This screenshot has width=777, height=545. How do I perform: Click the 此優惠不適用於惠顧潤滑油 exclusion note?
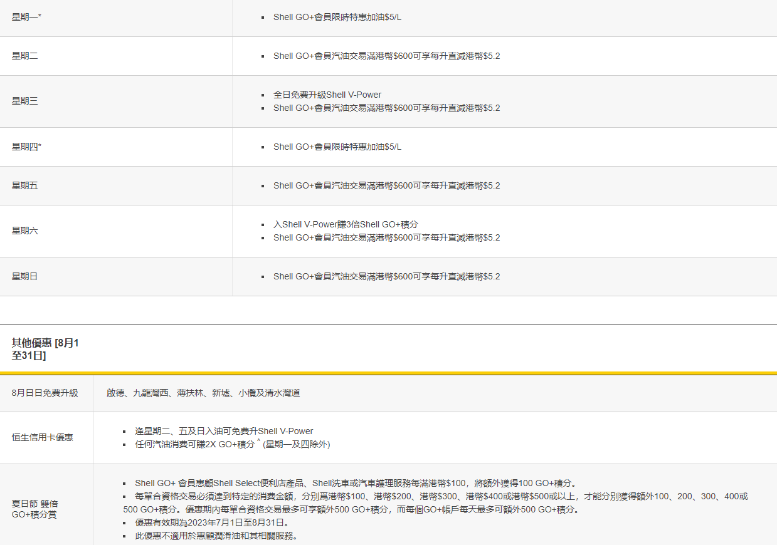[216, 536]
